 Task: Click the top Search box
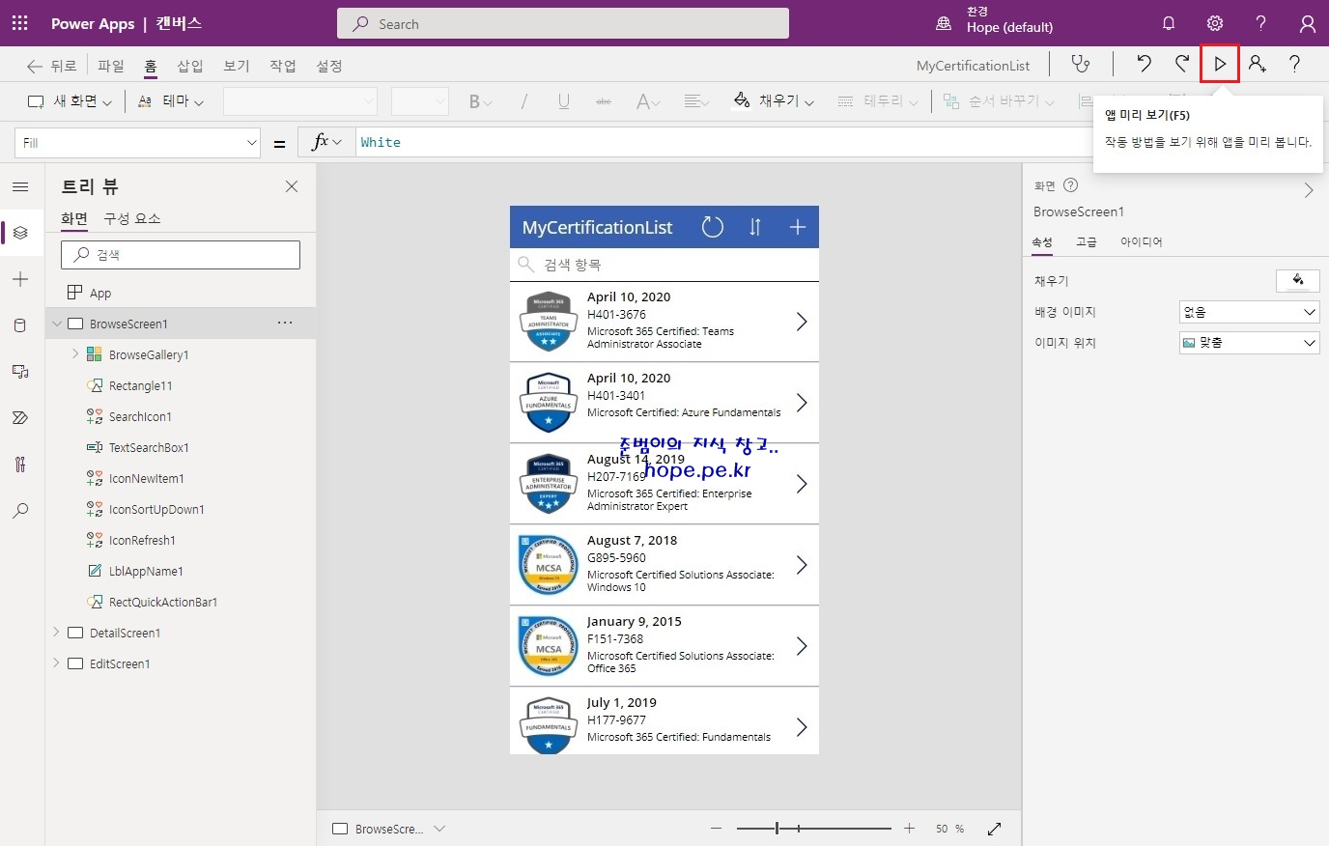[563, 23]
